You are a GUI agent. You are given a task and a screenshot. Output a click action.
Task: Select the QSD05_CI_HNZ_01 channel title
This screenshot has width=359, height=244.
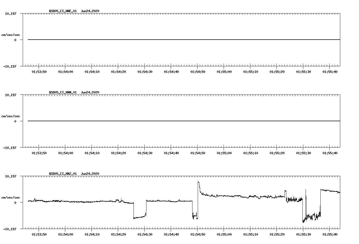(x=63, y=174)
